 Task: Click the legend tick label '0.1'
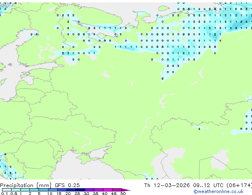tap(4, 193)
